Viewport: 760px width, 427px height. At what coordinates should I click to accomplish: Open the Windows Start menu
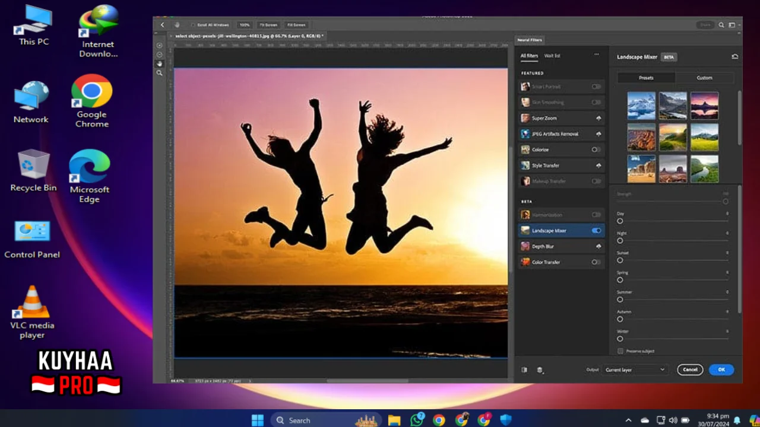click(257, 420)
